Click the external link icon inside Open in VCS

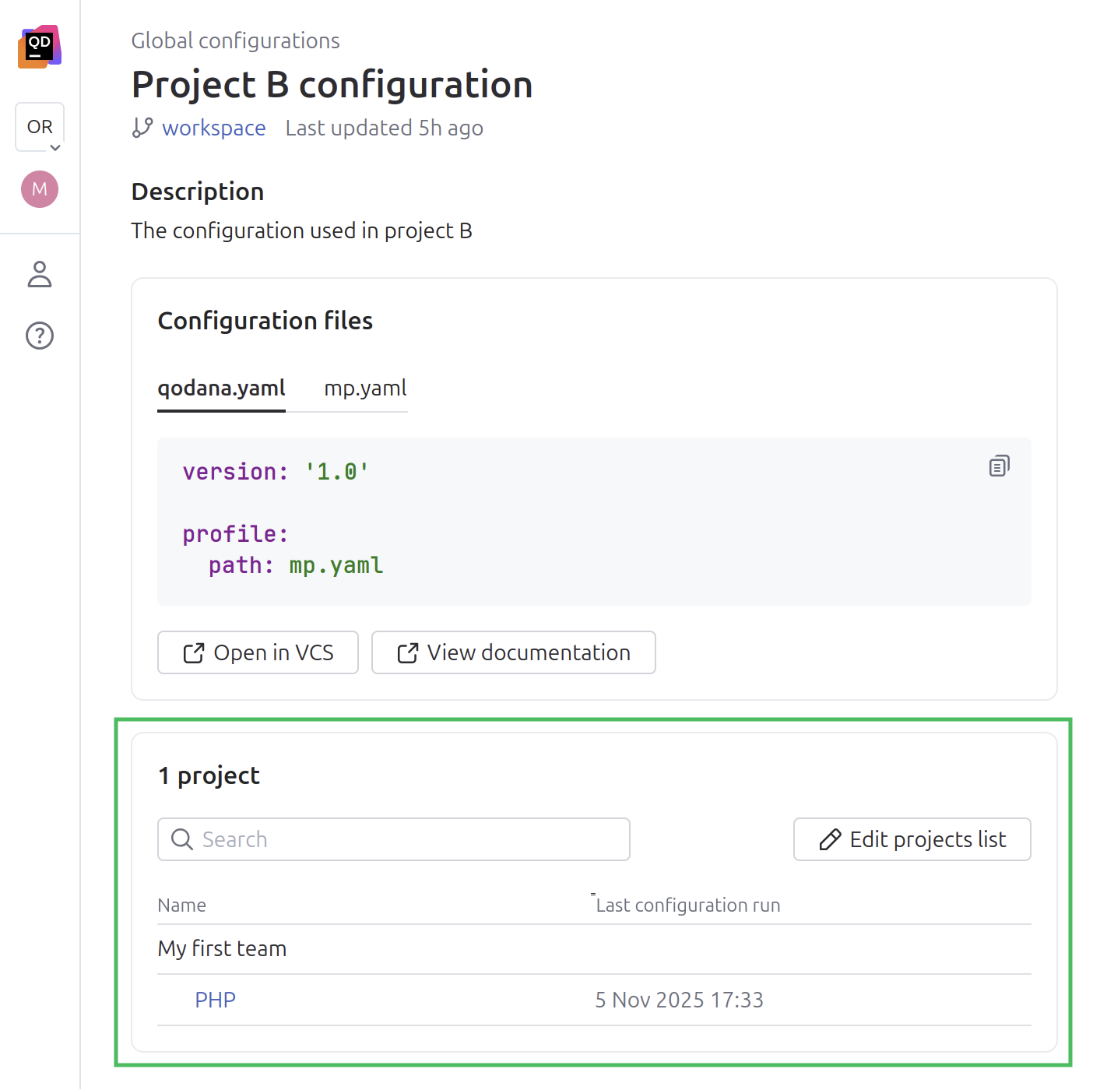[x=194, y=652]
